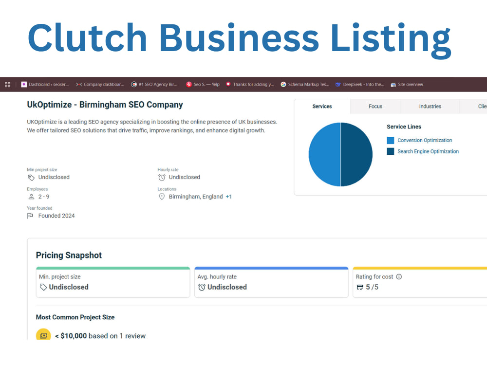Click the min project size tag icon
487x365 pixels.
31,178
